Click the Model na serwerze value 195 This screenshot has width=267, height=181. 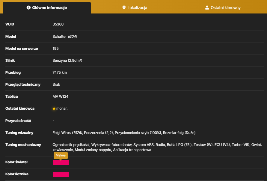tap(55, 49)
